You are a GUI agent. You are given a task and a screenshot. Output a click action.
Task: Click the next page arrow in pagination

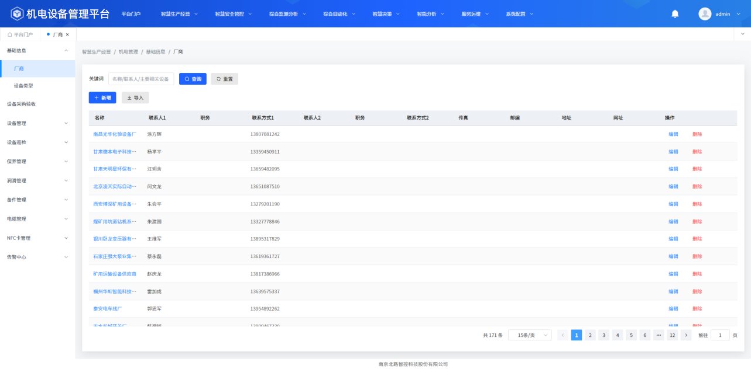686,335
